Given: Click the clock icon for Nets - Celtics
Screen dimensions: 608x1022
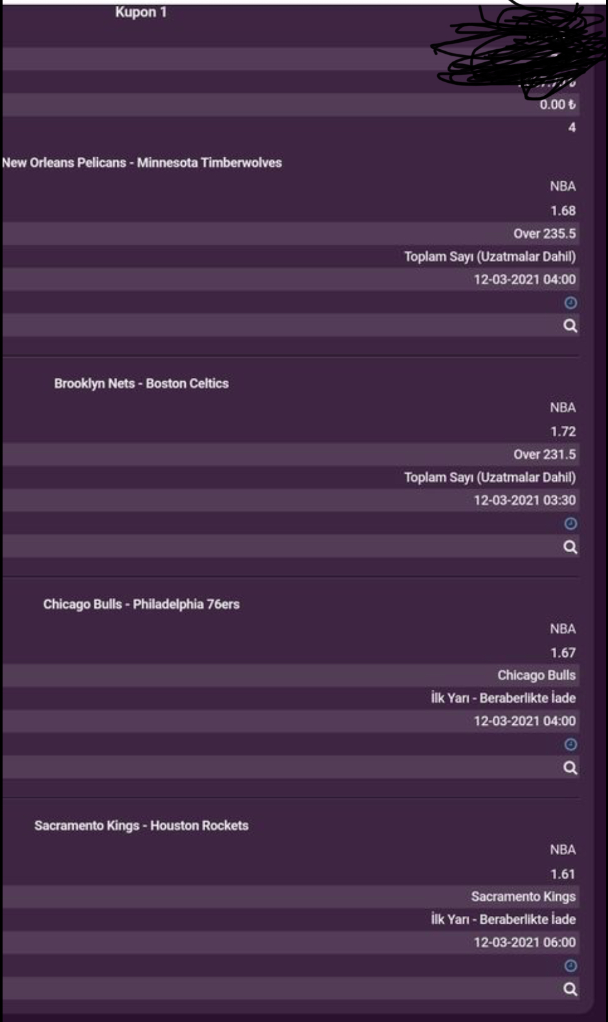Looking at the screenshot, I should coord(570,523).
